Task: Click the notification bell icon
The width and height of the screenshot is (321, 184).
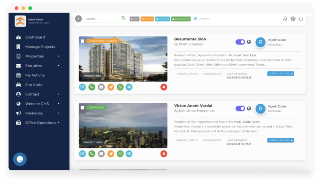Action: click(x=285, y=19)
